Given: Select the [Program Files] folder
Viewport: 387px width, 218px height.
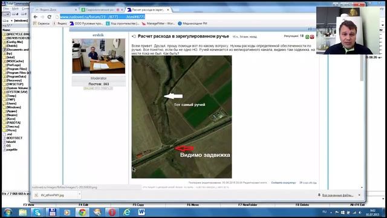Looking at the screenshot, I should (x=16, y=69).
